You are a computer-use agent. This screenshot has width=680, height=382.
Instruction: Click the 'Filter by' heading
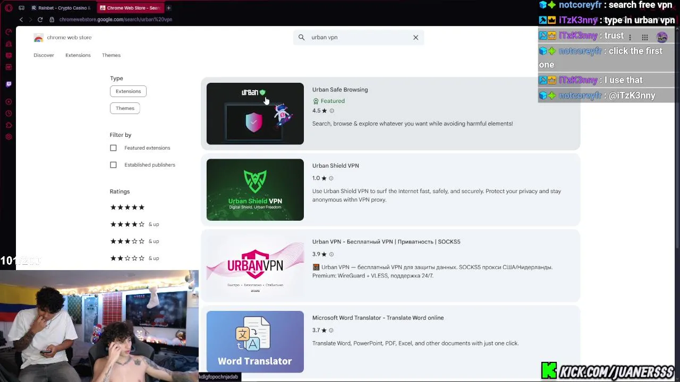pyautogui.click(x=121, y=135)
